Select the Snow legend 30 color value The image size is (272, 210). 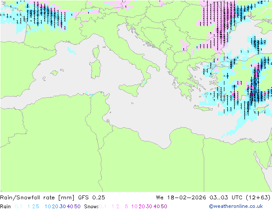click(x=149, y=207)
